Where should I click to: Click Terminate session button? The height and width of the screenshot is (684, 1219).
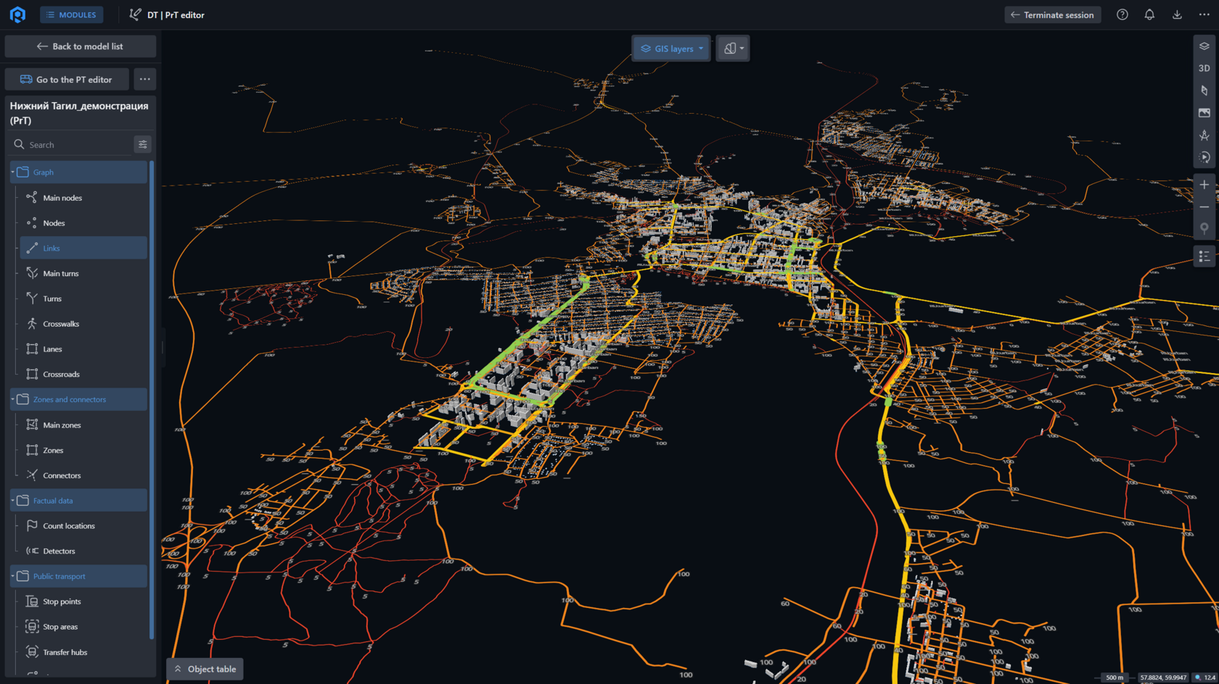pos(1052,14)
